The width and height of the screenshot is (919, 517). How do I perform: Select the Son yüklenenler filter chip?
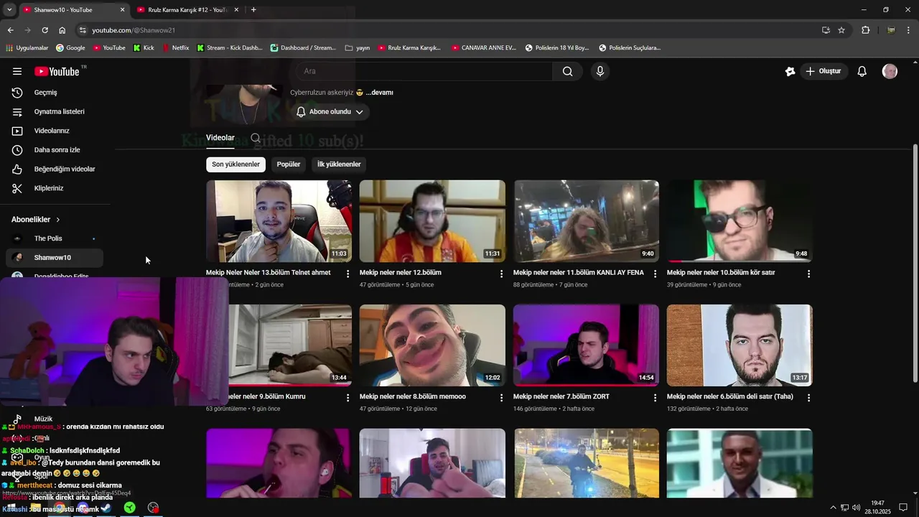235,164
